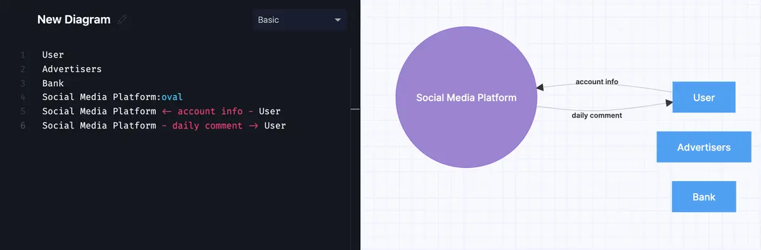Click the daily comment edge label
This screenshot has height=250, width=761.
(597, 115)
